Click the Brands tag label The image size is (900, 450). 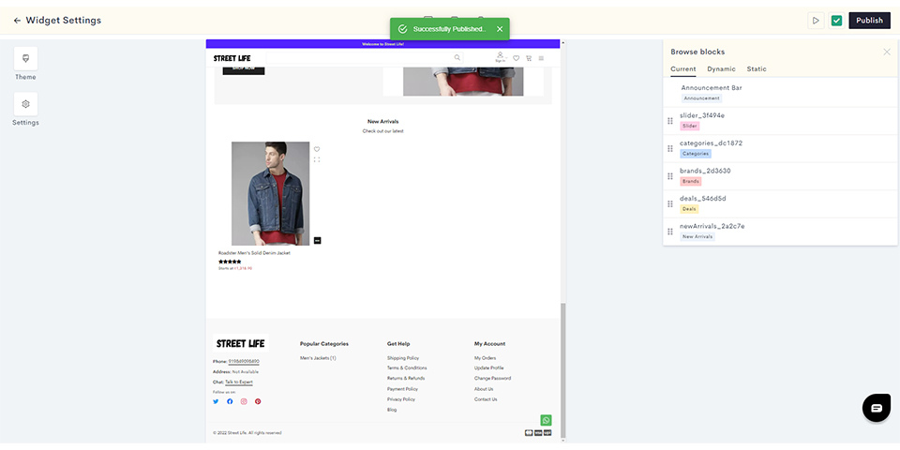tap(691, 181)
